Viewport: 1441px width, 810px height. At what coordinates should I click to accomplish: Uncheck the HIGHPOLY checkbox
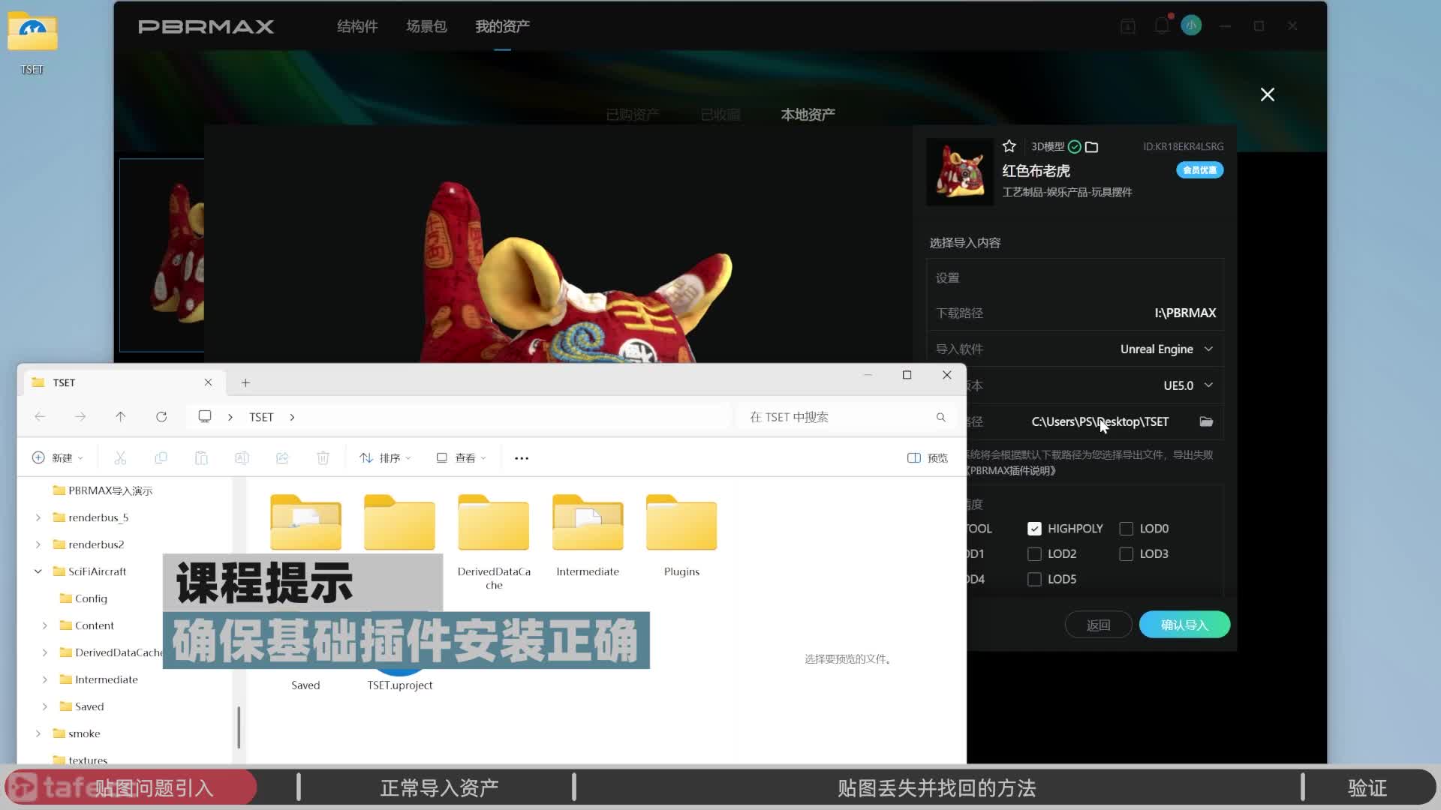point(1034,529)
